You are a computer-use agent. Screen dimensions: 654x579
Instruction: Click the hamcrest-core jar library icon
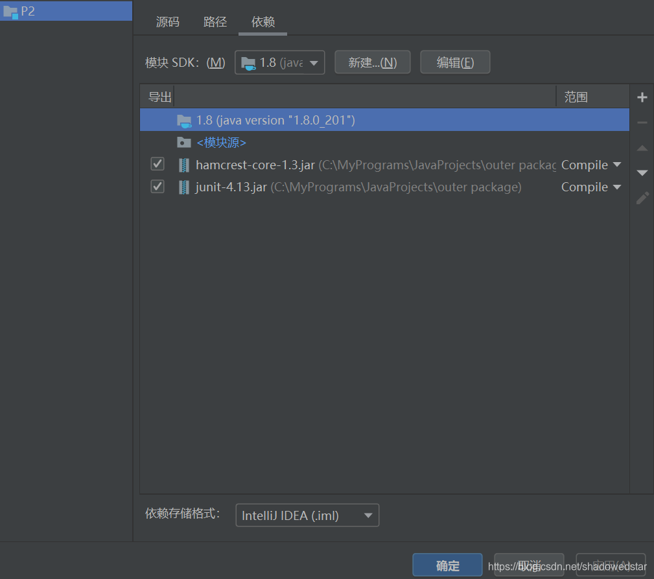coord(184,165)
